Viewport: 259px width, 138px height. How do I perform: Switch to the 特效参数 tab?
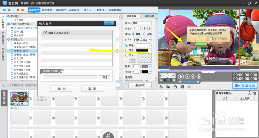[x=149, y=16]
